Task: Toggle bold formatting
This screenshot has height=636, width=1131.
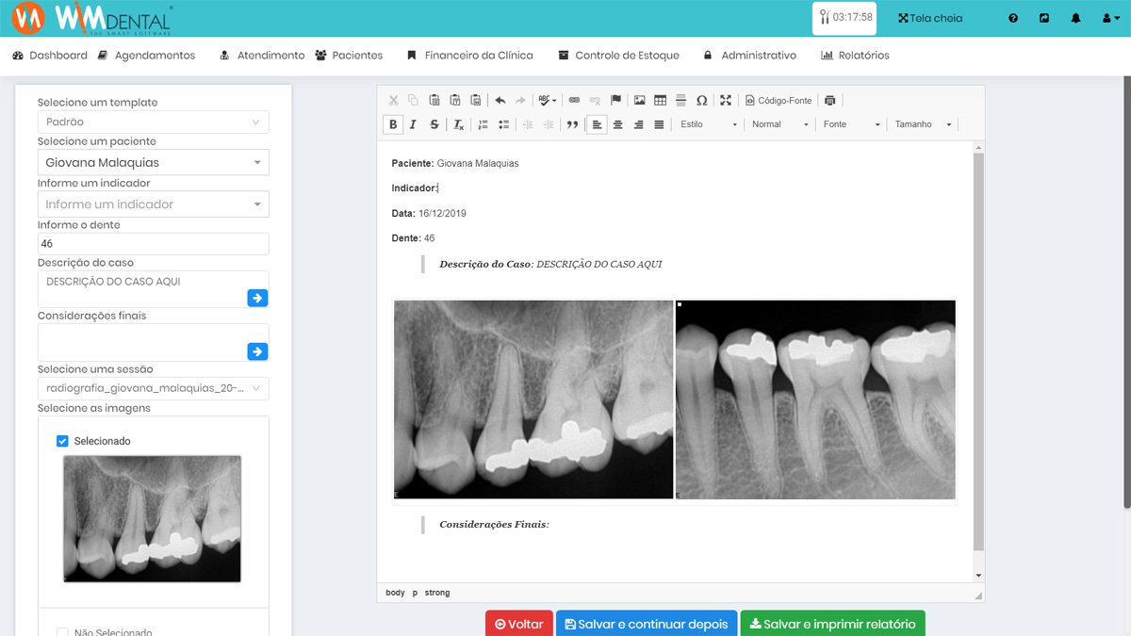Action: pyautogui.click(x=393, y=124)
